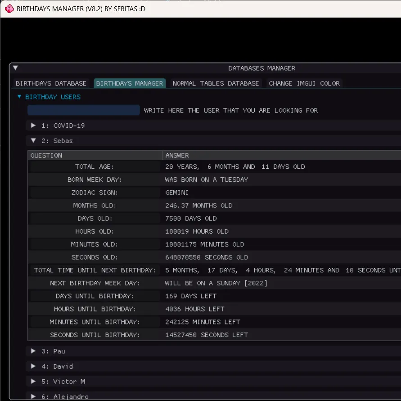Viewport: 401px width, 401px height.
Task: Select the Birthdays Manager tab
Action: [130, 83]
